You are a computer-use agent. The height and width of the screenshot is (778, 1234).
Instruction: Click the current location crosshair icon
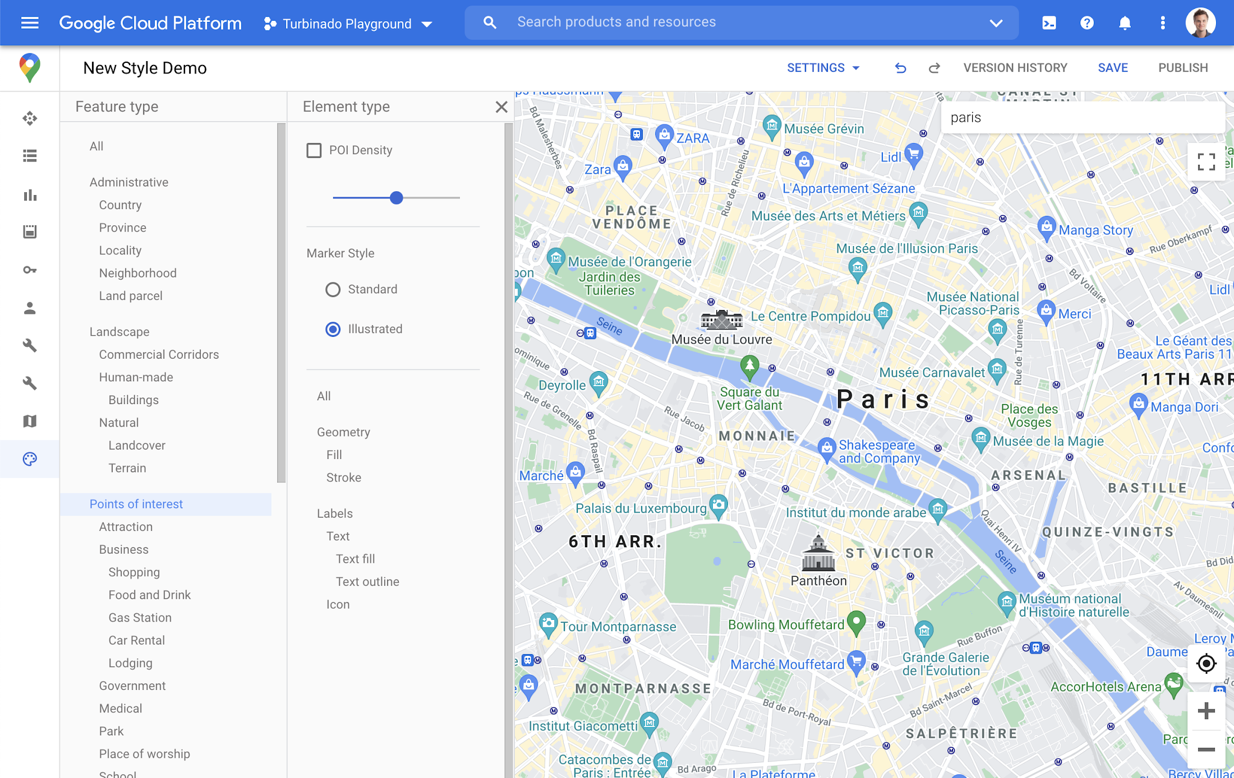[x=1205, y=664]
